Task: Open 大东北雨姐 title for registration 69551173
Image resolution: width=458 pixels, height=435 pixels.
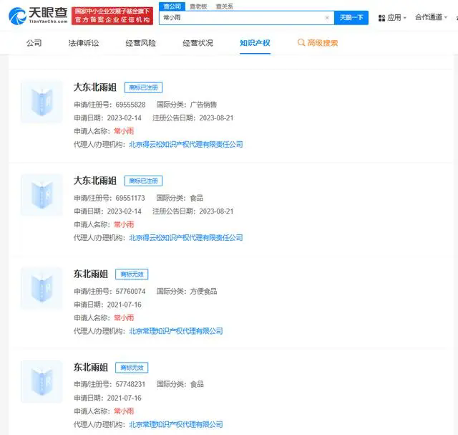Action: click(x=95, y=181)
